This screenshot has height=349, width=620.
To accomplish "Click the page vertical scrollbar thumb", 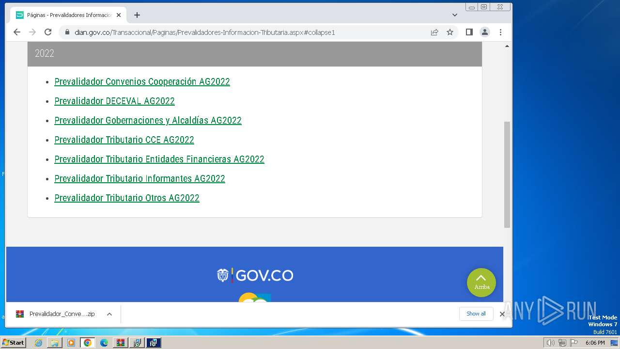I will pyautogui.click(x=507, y=174).
